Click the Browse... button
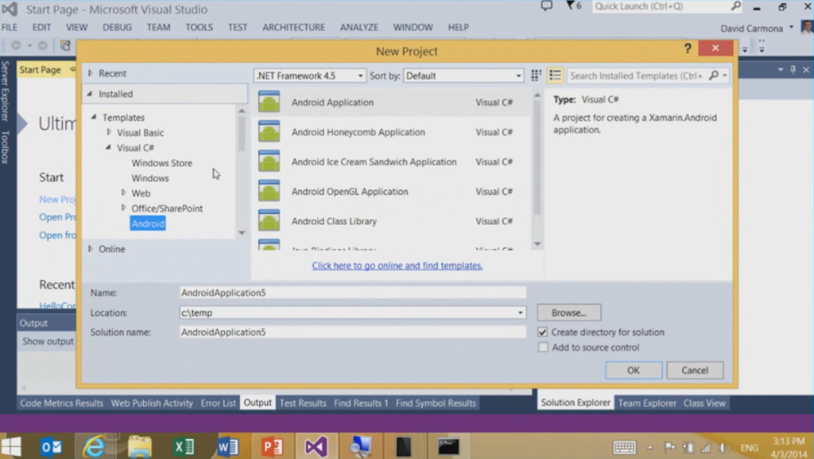The height and width of the screenshot is (459, 814). pos(569,313)
